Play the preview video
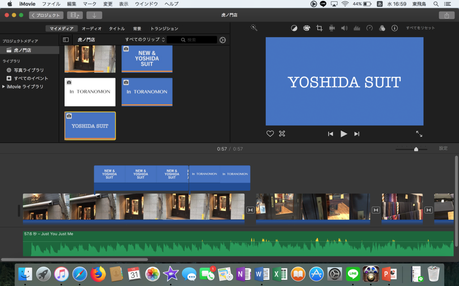Viewport: 459px width, 286px height. tap(344, 134)
